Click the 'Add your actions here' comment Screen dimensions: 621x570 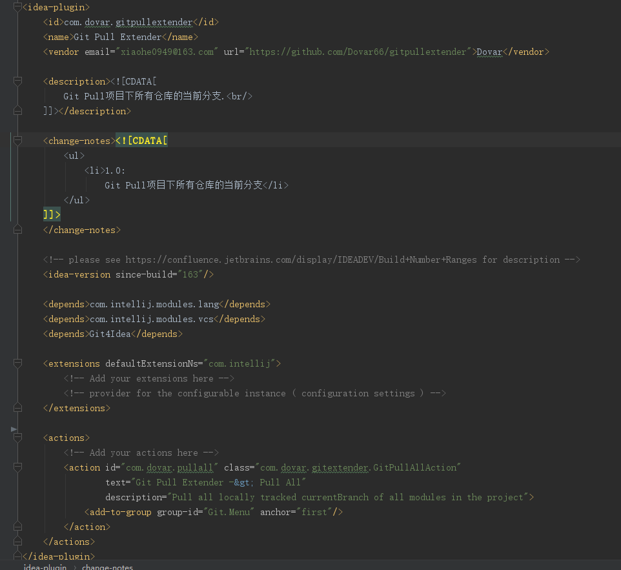[141, 453]
